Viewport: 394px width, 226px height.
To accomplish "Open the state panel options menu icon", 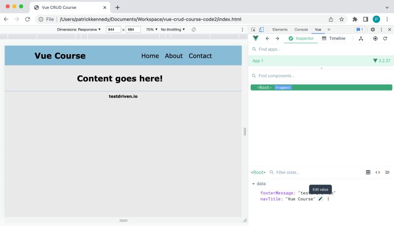I will 387,172.
